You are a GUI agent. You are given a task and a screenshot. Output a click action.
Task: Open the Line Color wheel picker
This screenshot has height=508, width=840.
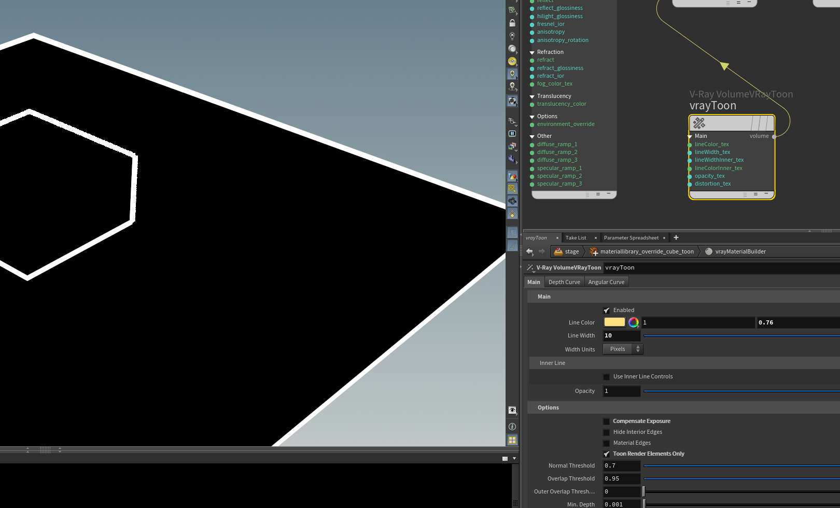(633, 322)
